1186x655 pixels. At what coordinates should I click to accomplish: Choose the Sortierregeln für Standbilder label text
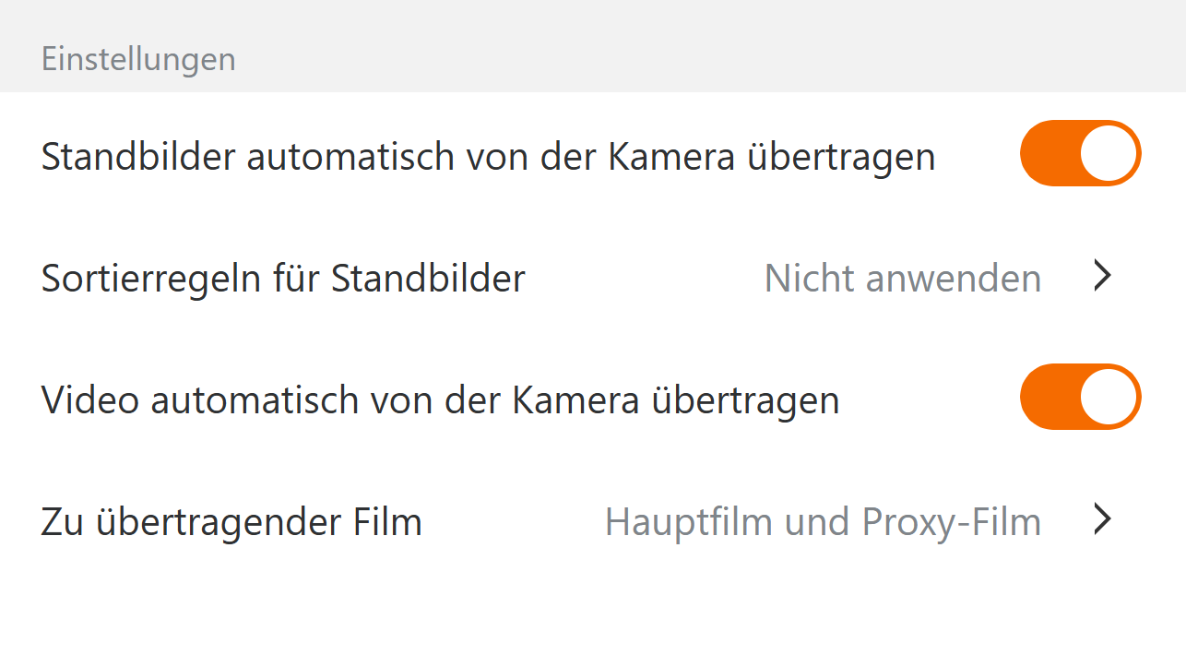[x=283, y=278]
